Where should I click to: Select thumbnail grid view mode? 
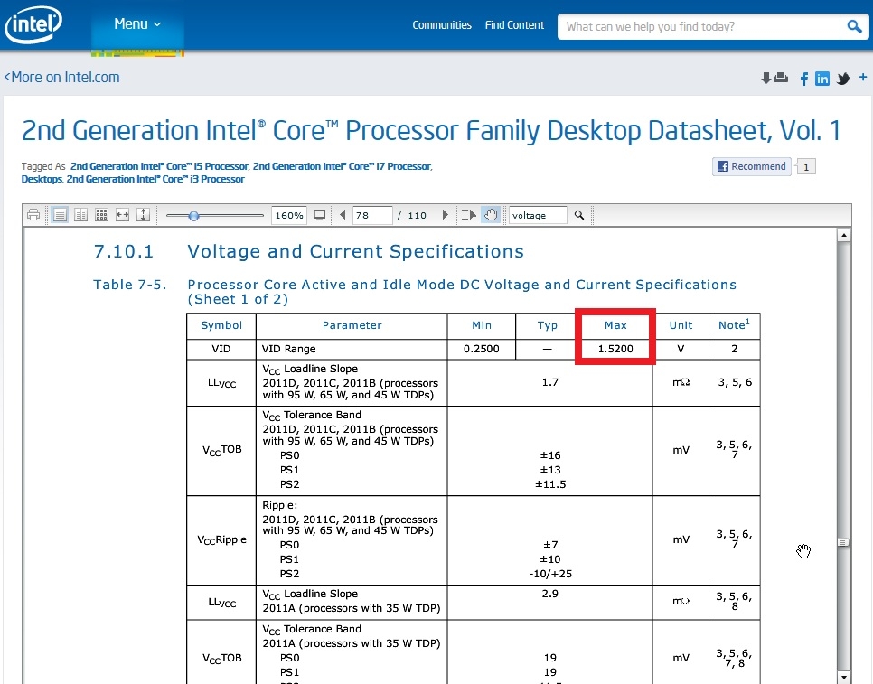(x=101, y=215)
